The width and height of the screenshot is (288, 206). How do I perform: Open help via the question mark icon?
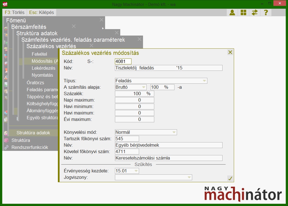(266, 13)
